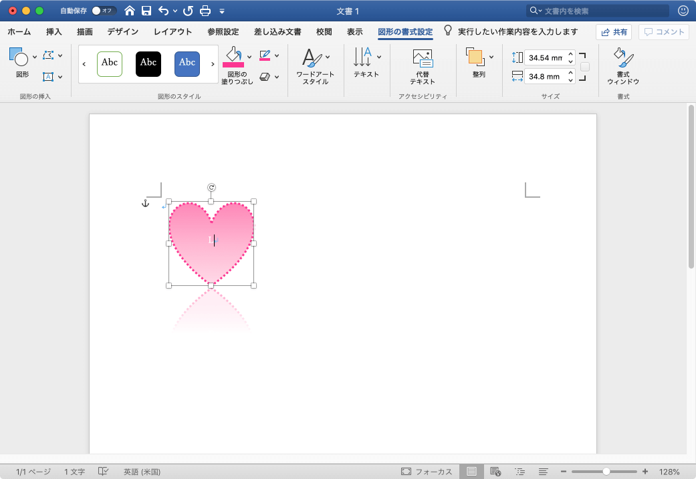The height and width of the screenshot is (479, 696).
Task: Open the 校閲 tab
Action: (x=324, y=31)
